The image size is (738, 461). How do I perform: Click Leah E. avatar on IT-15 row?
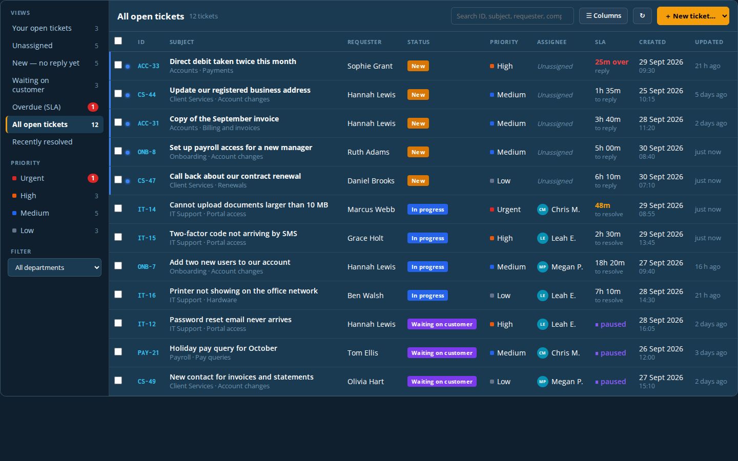[x=542, y=238]
